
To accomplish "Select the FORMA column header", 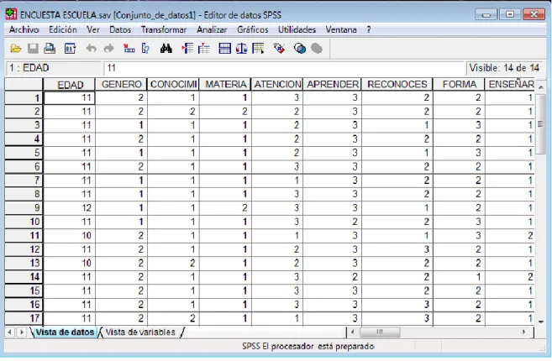I will pyautogui.click(x=459, y=85).
